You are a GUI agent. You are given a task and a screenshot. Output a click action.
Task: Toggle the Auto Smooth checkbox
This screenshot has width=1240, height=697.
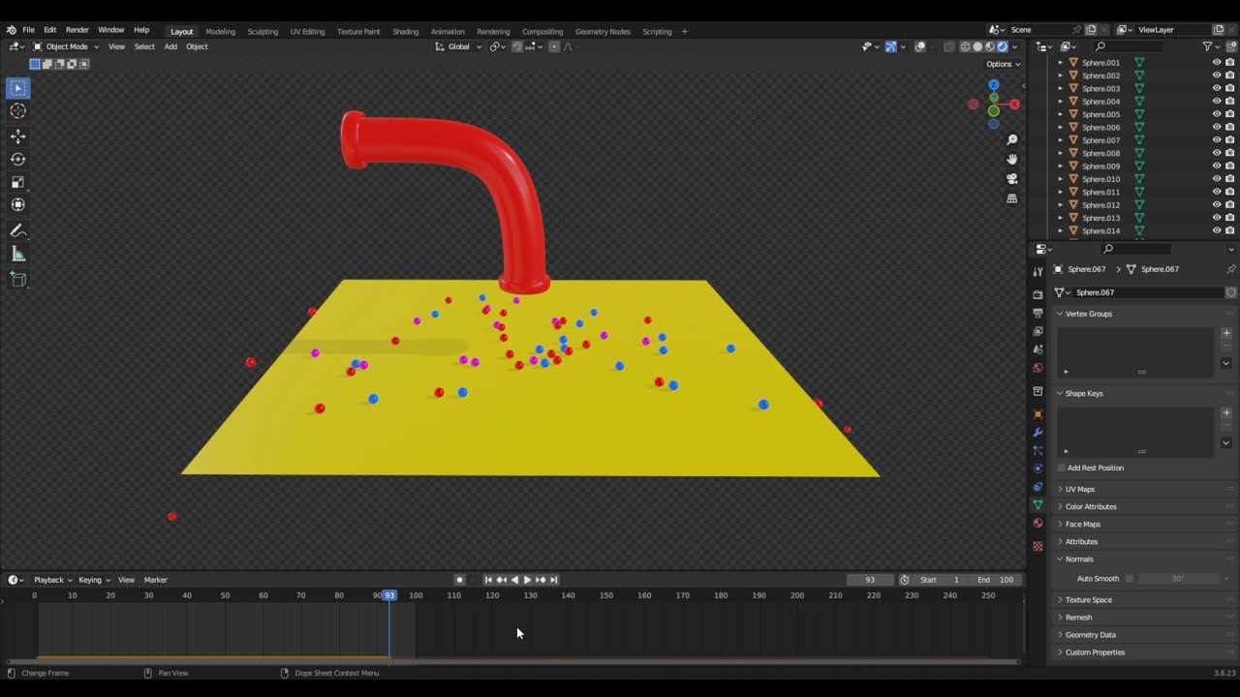click(x=1129, y=579)
